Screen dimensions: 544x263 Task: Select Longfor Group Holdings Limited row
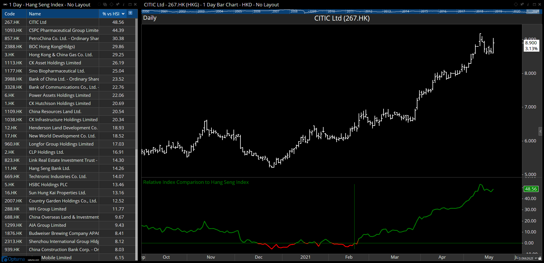pos(69,144)
